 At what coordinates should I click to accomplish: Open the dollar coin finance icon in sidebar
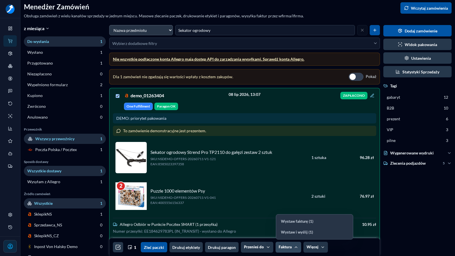(10, 79)
